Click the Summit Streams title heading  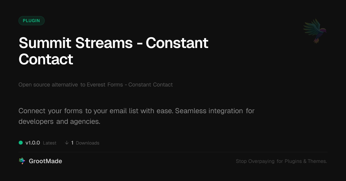(76, 43)
